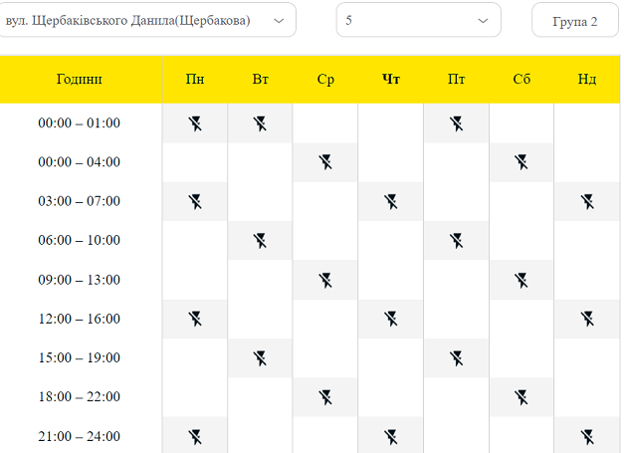The width and height of the screenshot is (624, 453).
Task: Click the 12:00 – 16:00 time row label
Action: coord(80,319)
